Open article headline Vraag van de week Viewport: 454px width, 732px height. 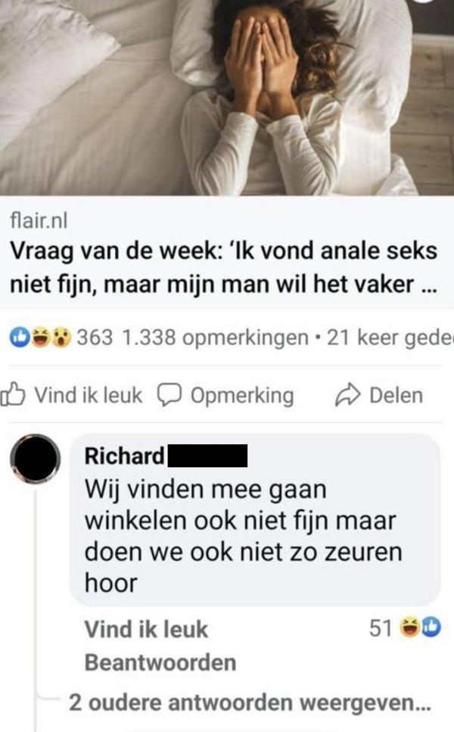point(224,267)
